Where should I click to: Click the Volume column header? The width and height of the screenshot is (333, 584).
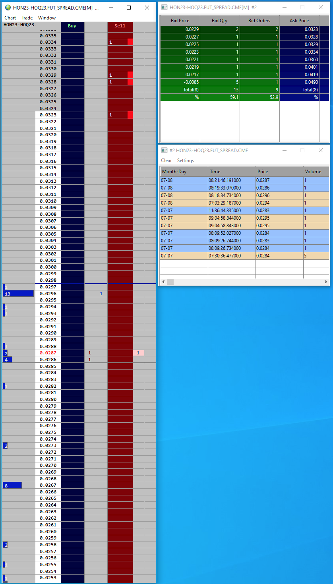tap(316, 172)
